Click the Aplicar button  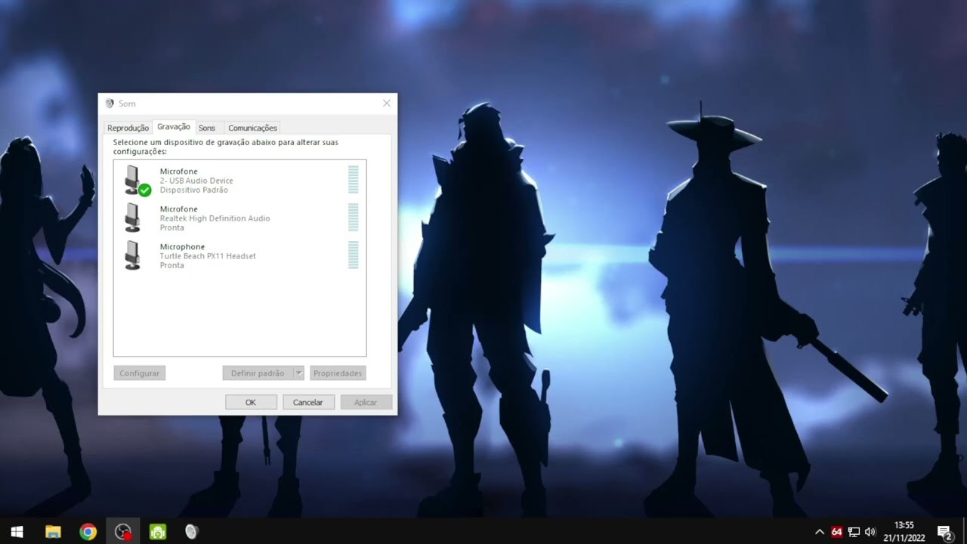pyautogui.click(x=366, y=402)
